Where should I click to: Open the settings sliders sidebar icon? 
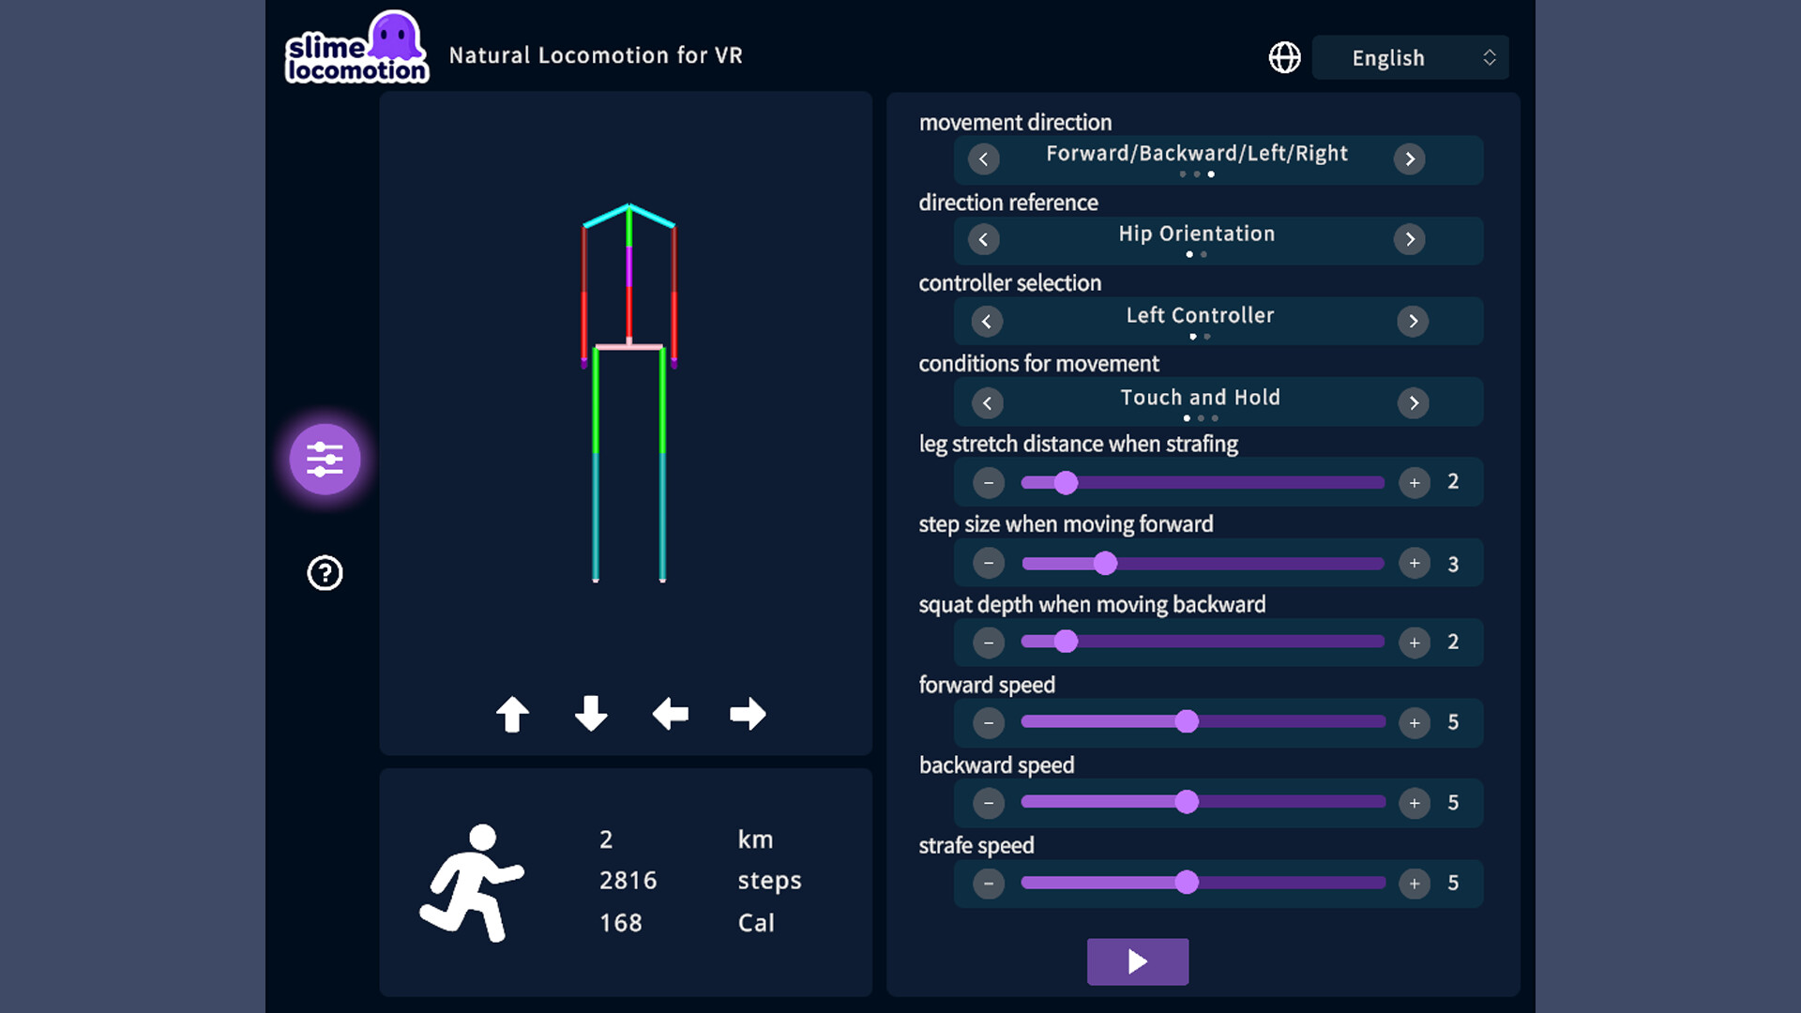[325, 460]
